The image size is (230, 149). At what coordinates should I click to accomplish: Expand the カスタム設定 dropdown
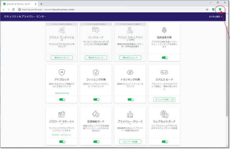pos(216,17)
